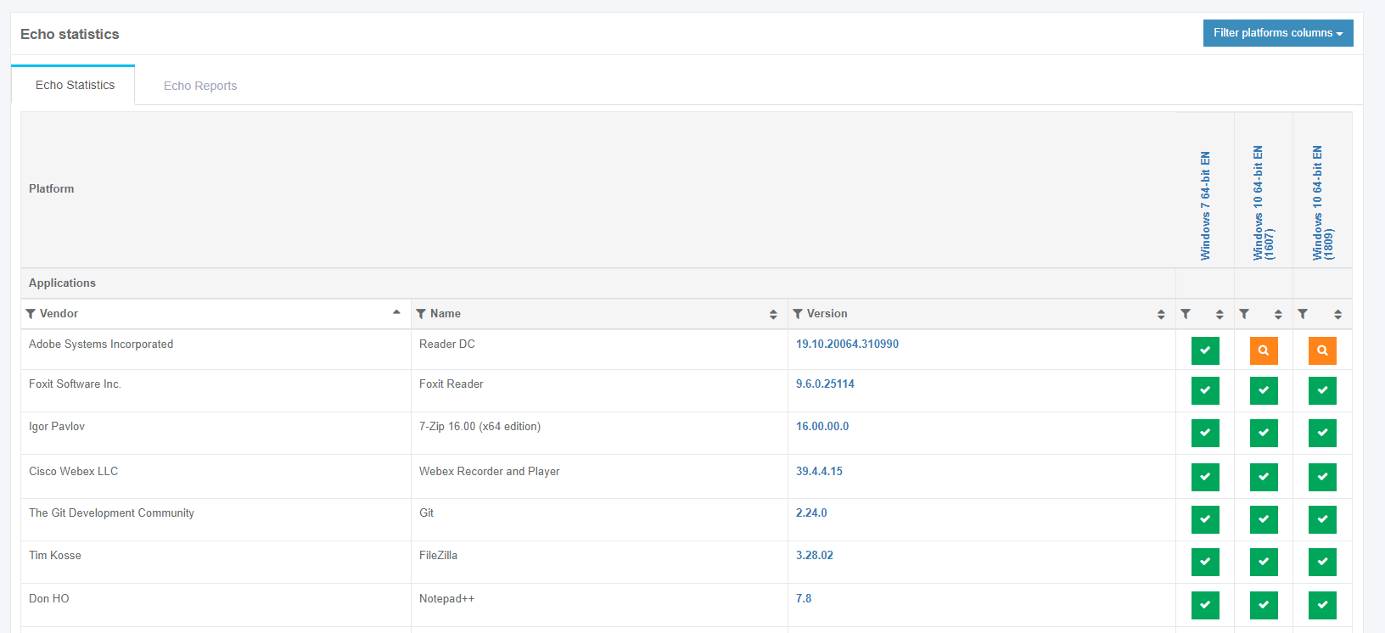This screenshot has width=1385, height=633.
Task: Select the Adobe Systems Incorporated vendor cell
Action: 216,350
